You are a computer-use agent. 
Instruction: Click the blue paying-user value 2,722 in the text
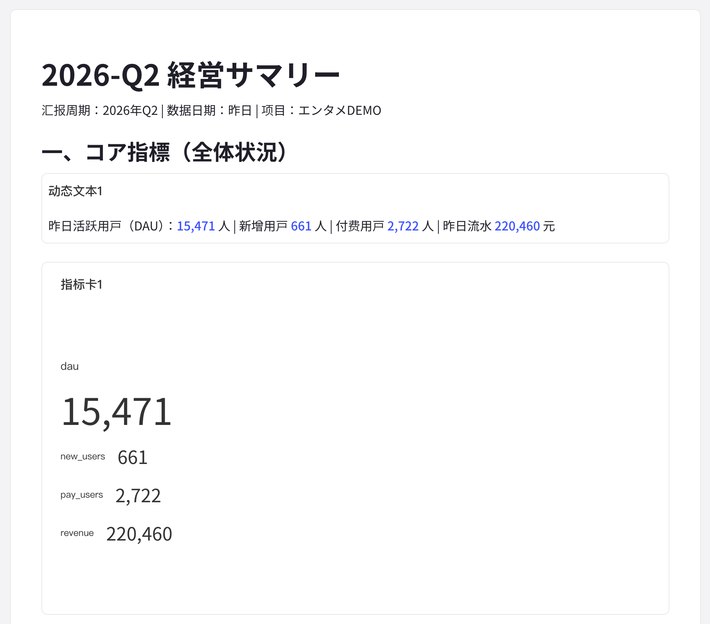[403, 226]
